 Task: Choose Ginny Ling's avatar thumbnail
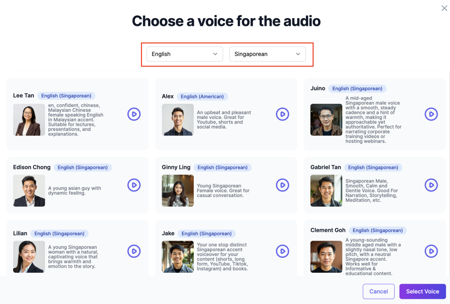tap(178, 190)
